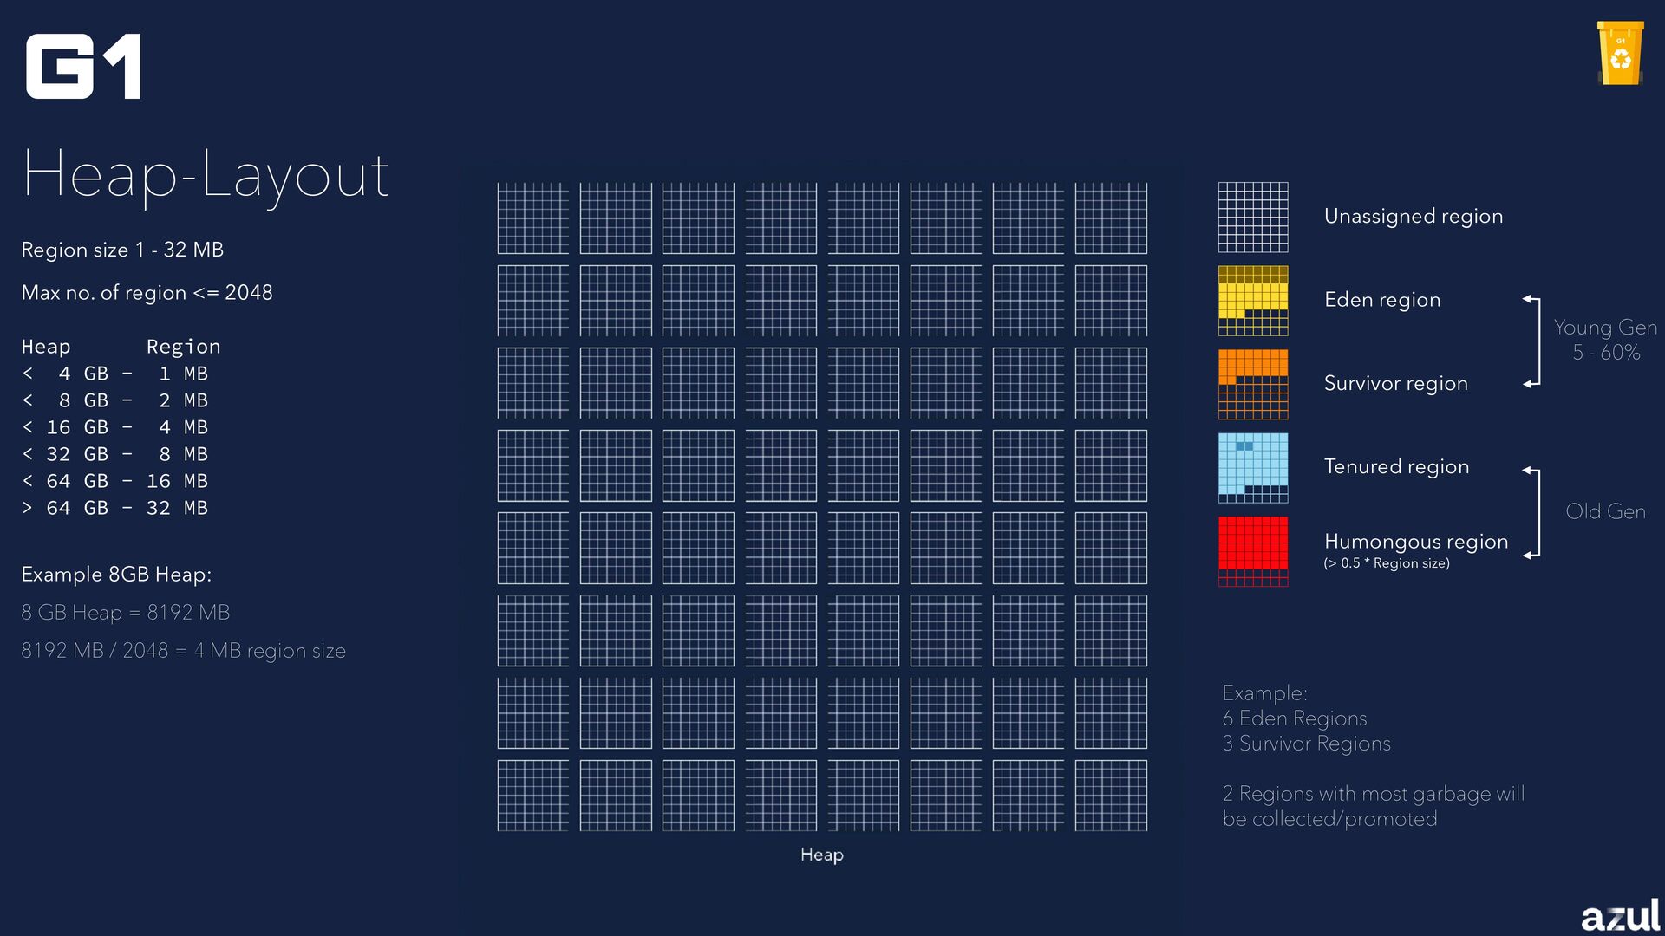Click the Humongous region label text

(1415, 542)
